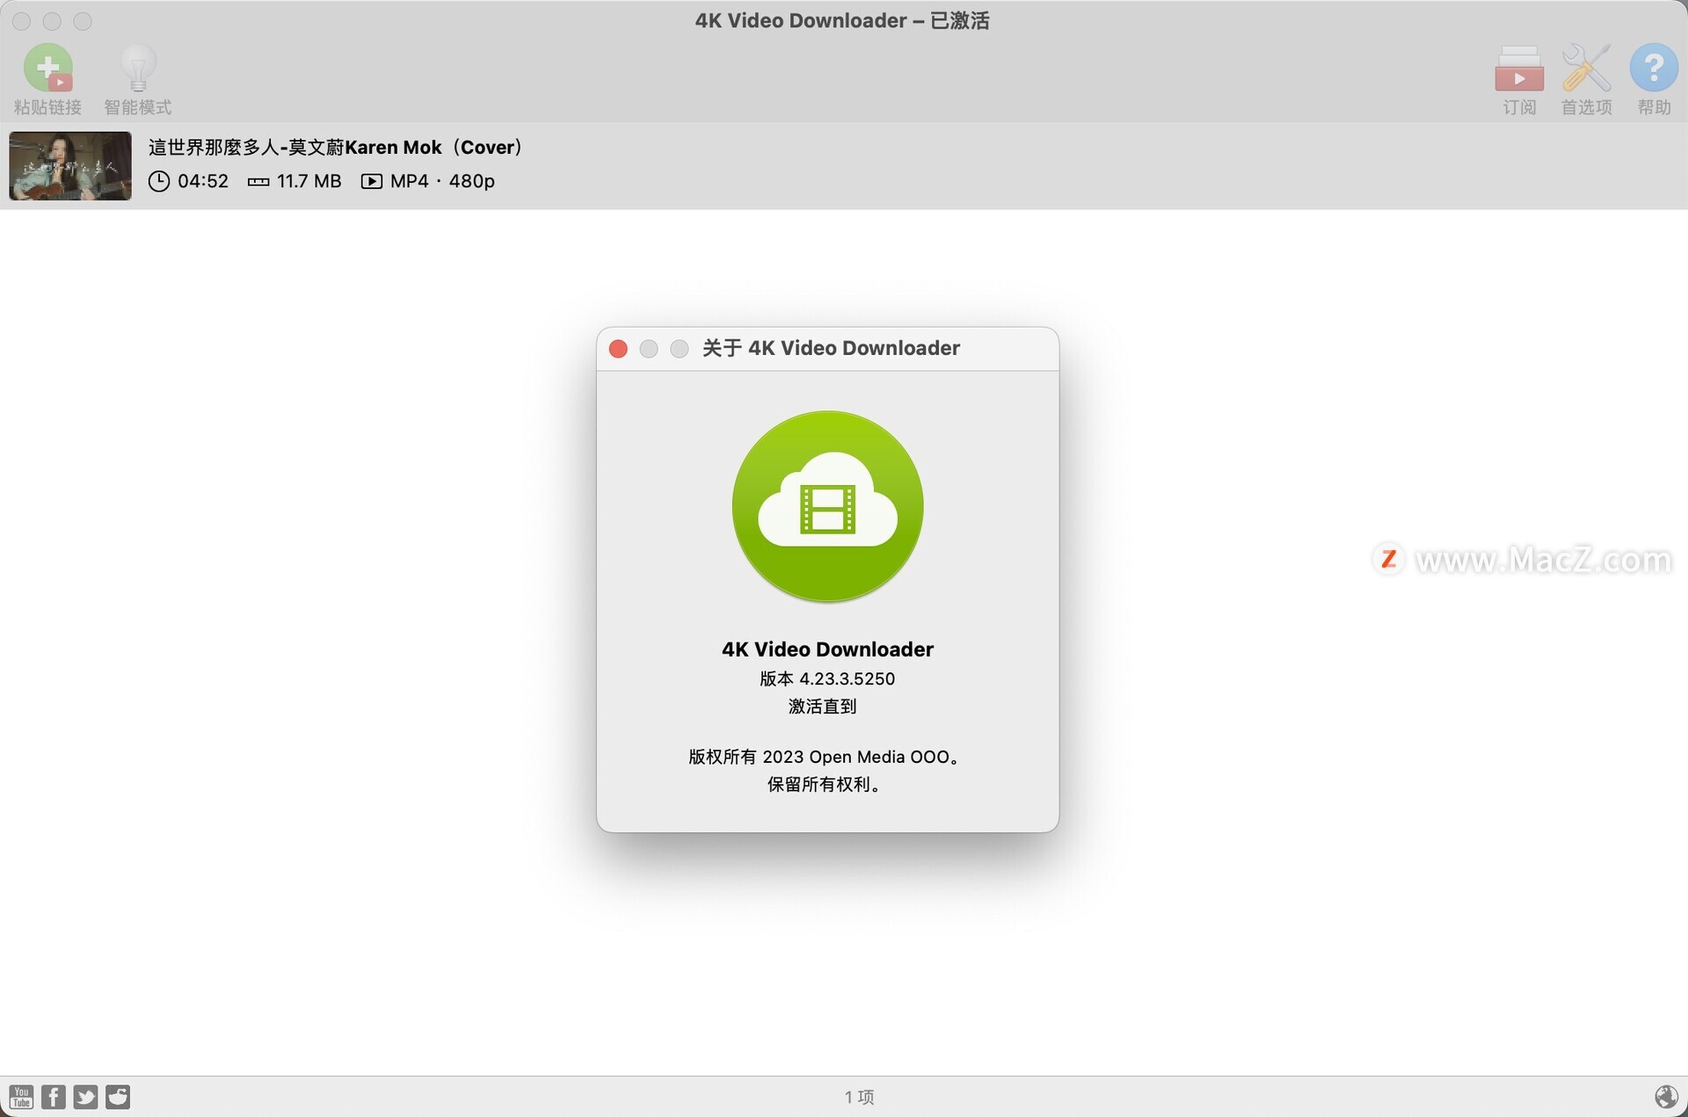Click the 04:52 duration text
The image size is (1688, 1117).
203,181
